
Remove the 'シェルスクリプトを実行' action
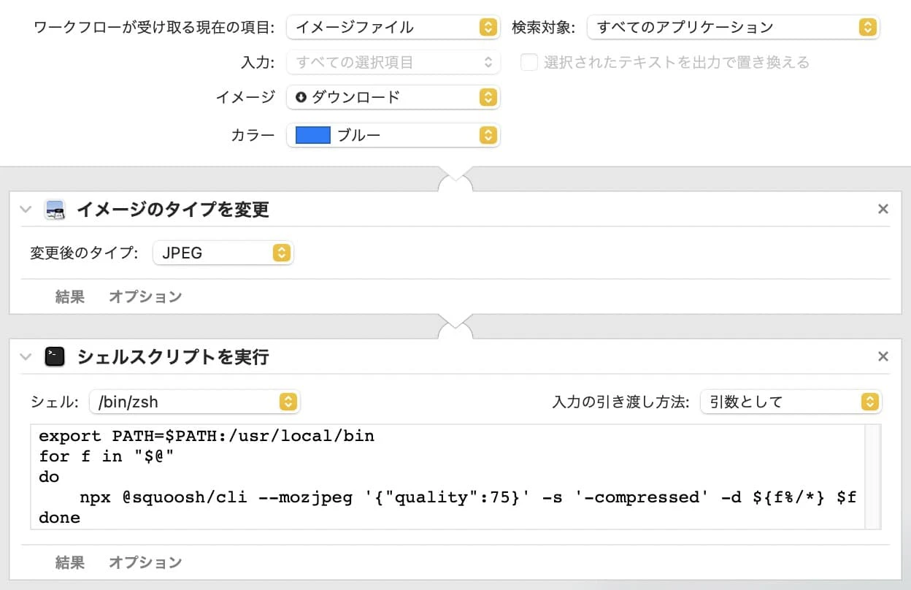883,357
